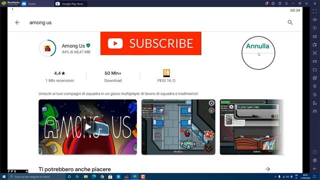Click BlueStacks volume speaker icon
This screenshot has height=180, width=320.
click(314, 19)
